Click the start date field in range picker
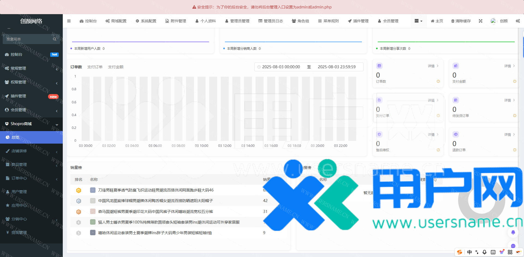The image size is (524, 257). tap(281, 67)
